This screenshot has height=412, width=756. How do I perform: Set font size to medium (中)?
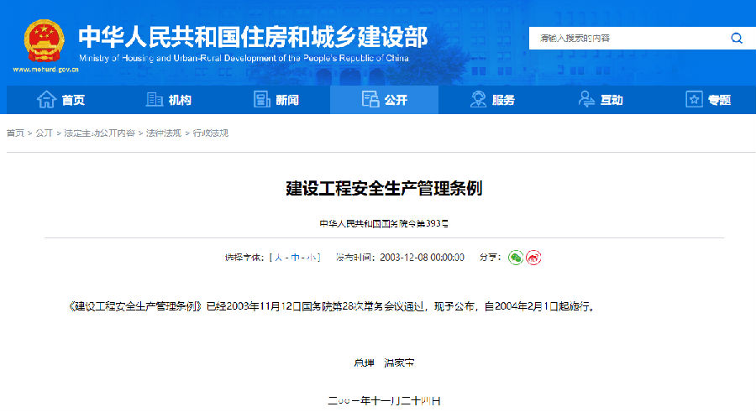point(295,258)
